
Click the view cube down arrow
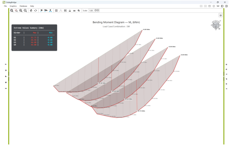coord(216,29)
